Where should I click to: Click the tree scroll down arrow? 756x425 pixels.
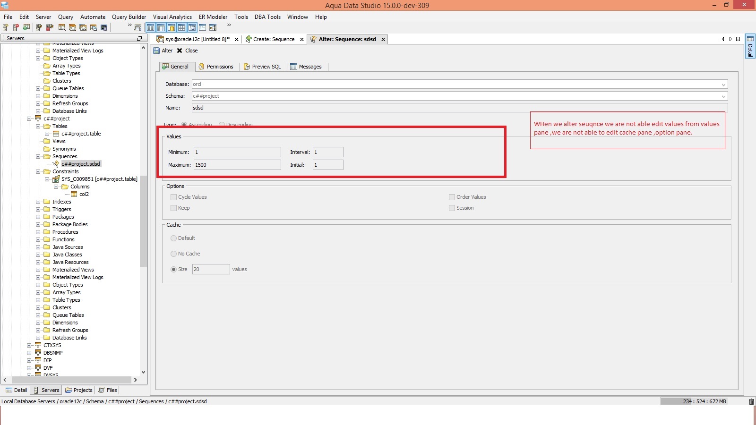pos(144,372)
